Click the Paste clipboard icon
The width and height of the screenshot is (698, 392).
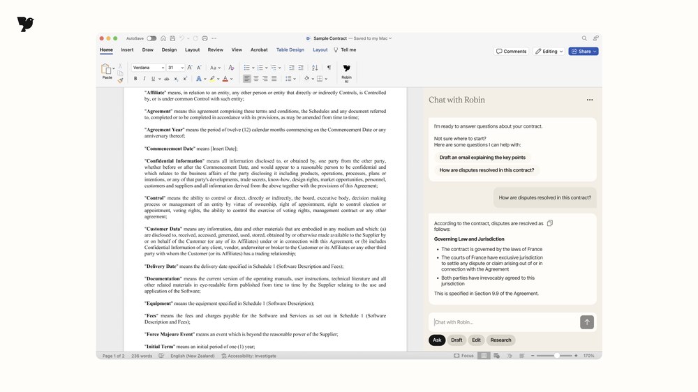[x=106, y=69]
